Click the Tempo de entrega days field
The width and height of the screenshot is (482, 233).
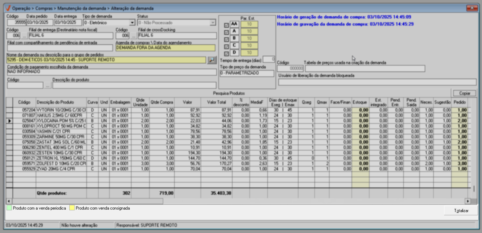pos(269,59)
